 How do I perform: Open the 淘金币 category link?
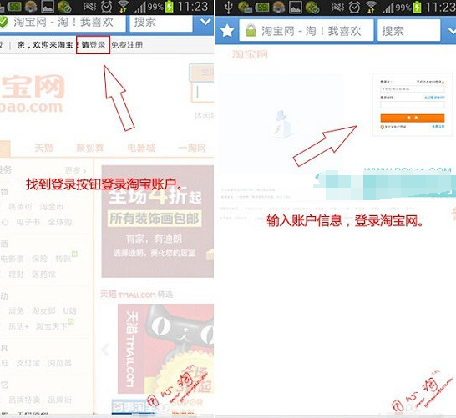point(52,207)
